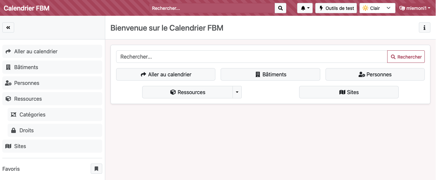The height and width of the screenshot is (180, 436).
Task: Expand the Ressources split-button caret
Action: click(x=237, y=92)
